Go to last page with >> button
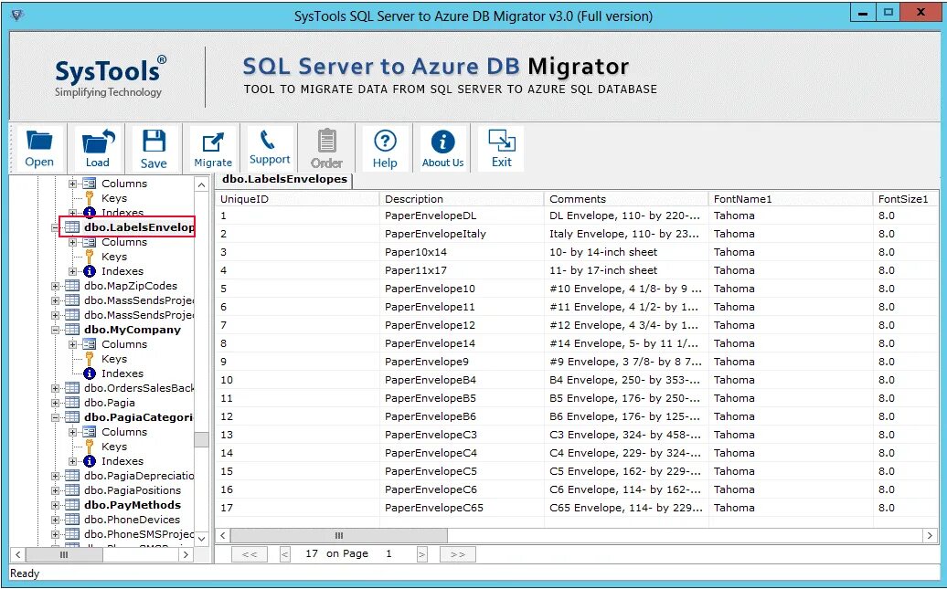Viewport: 947px width, 589px height. click(458, 554)
